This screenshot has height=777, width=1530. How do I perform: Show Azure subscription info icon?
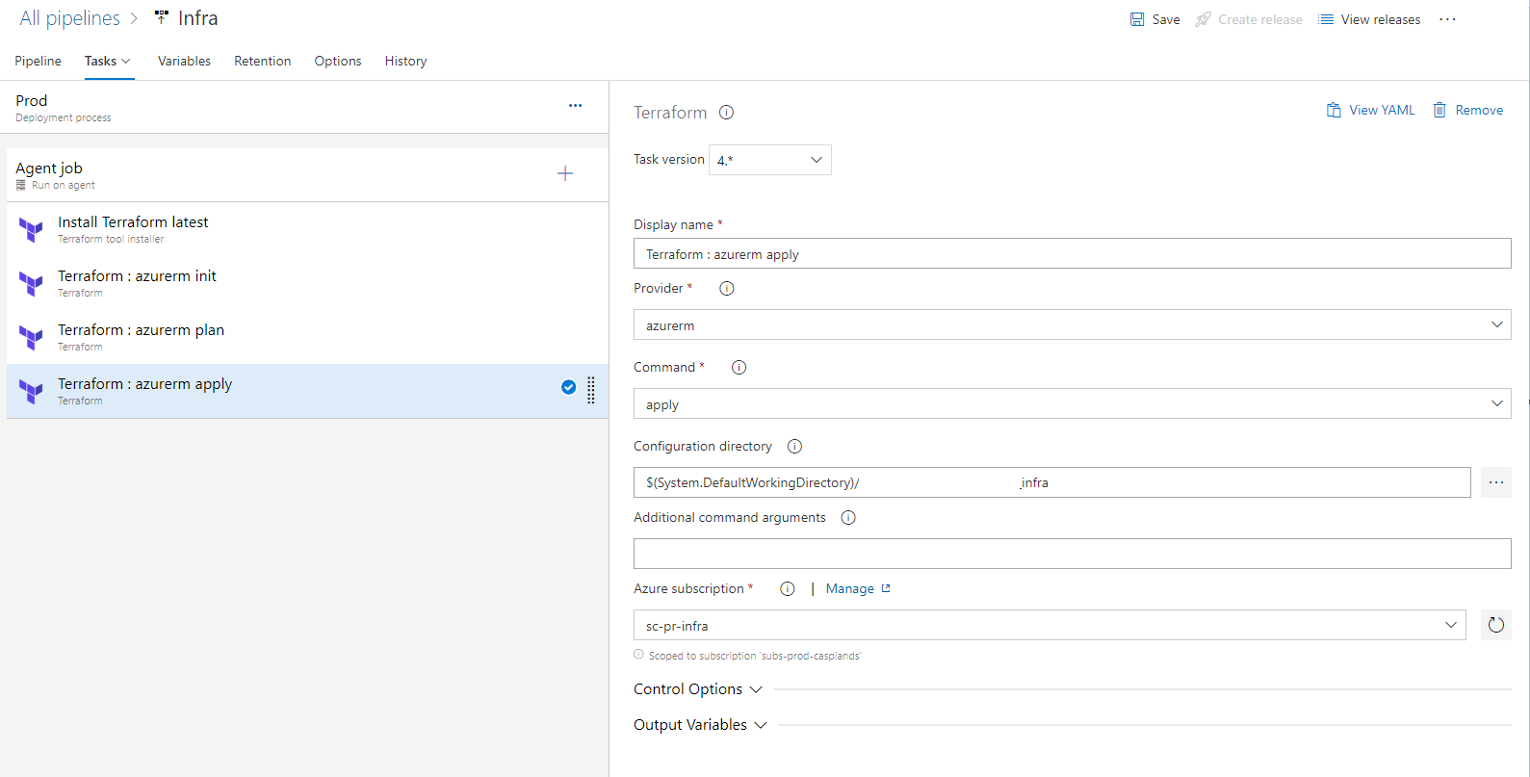click(788, 588)
